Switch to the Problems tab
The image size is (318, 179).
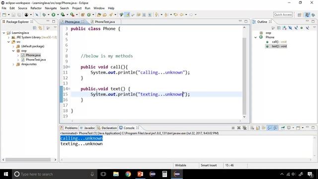point(69,128)
